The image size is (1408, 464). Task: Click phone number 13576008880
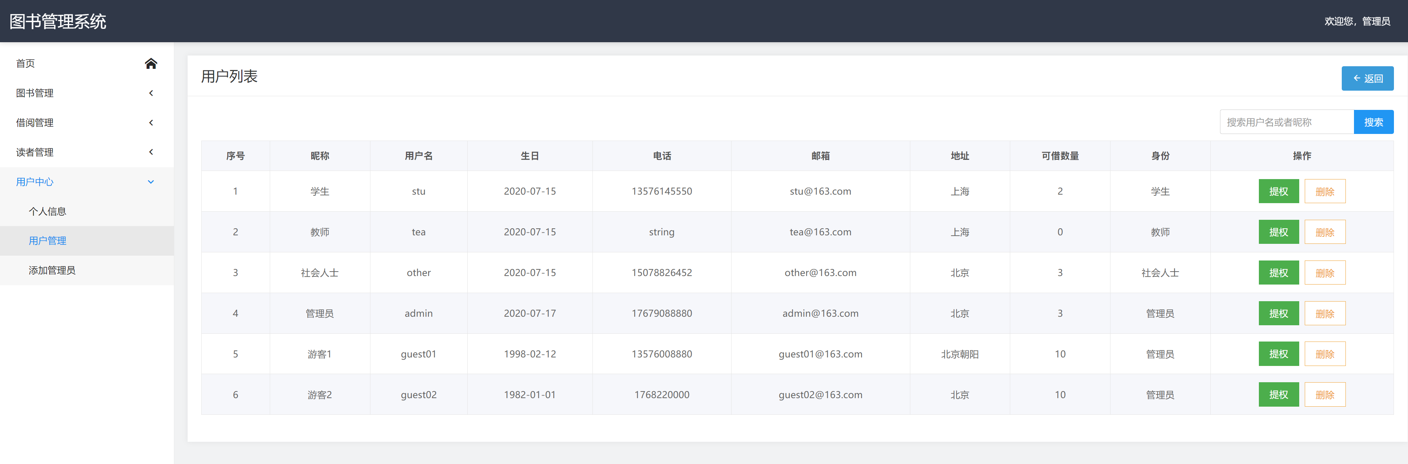pyautogui.click(x=662, y=354)
